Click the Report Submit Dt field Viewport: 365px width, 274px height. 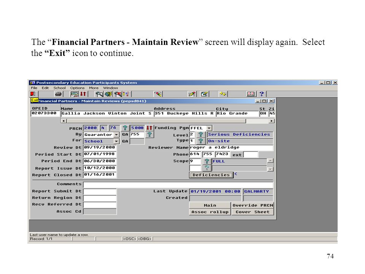click(100, 191)
